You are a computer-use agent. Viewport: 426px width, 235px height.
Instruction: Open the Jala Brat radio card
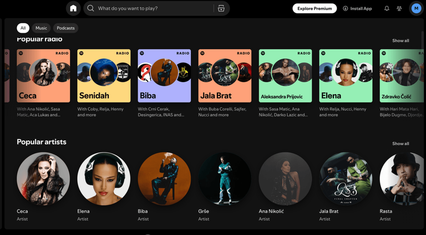tap(225, 76)
